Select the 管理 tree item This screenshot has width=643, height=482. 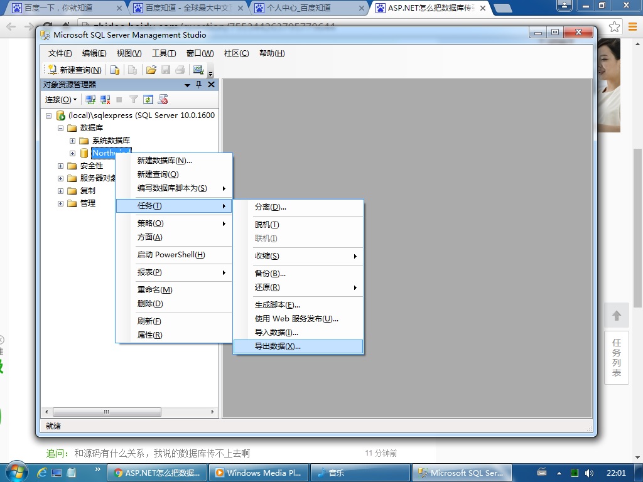coord(88,203)
